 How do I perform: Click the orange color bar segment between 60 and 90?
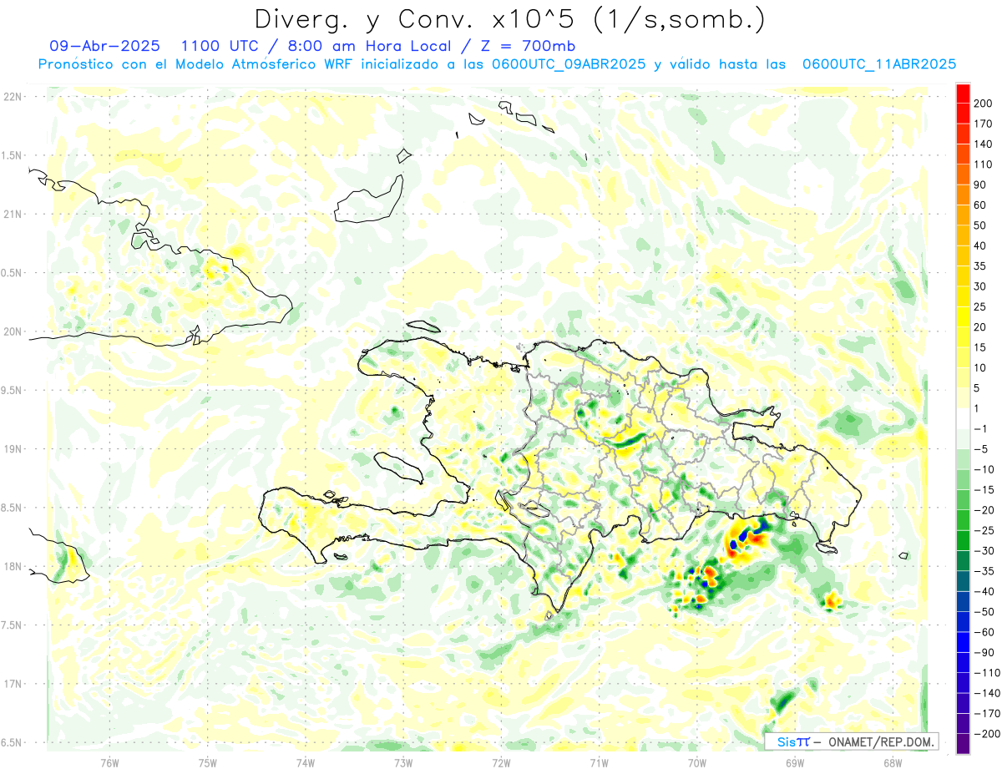tap(964, 195)
